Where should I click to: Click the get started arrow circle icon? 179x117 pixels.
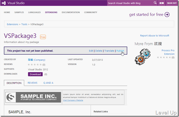point(167,15)
